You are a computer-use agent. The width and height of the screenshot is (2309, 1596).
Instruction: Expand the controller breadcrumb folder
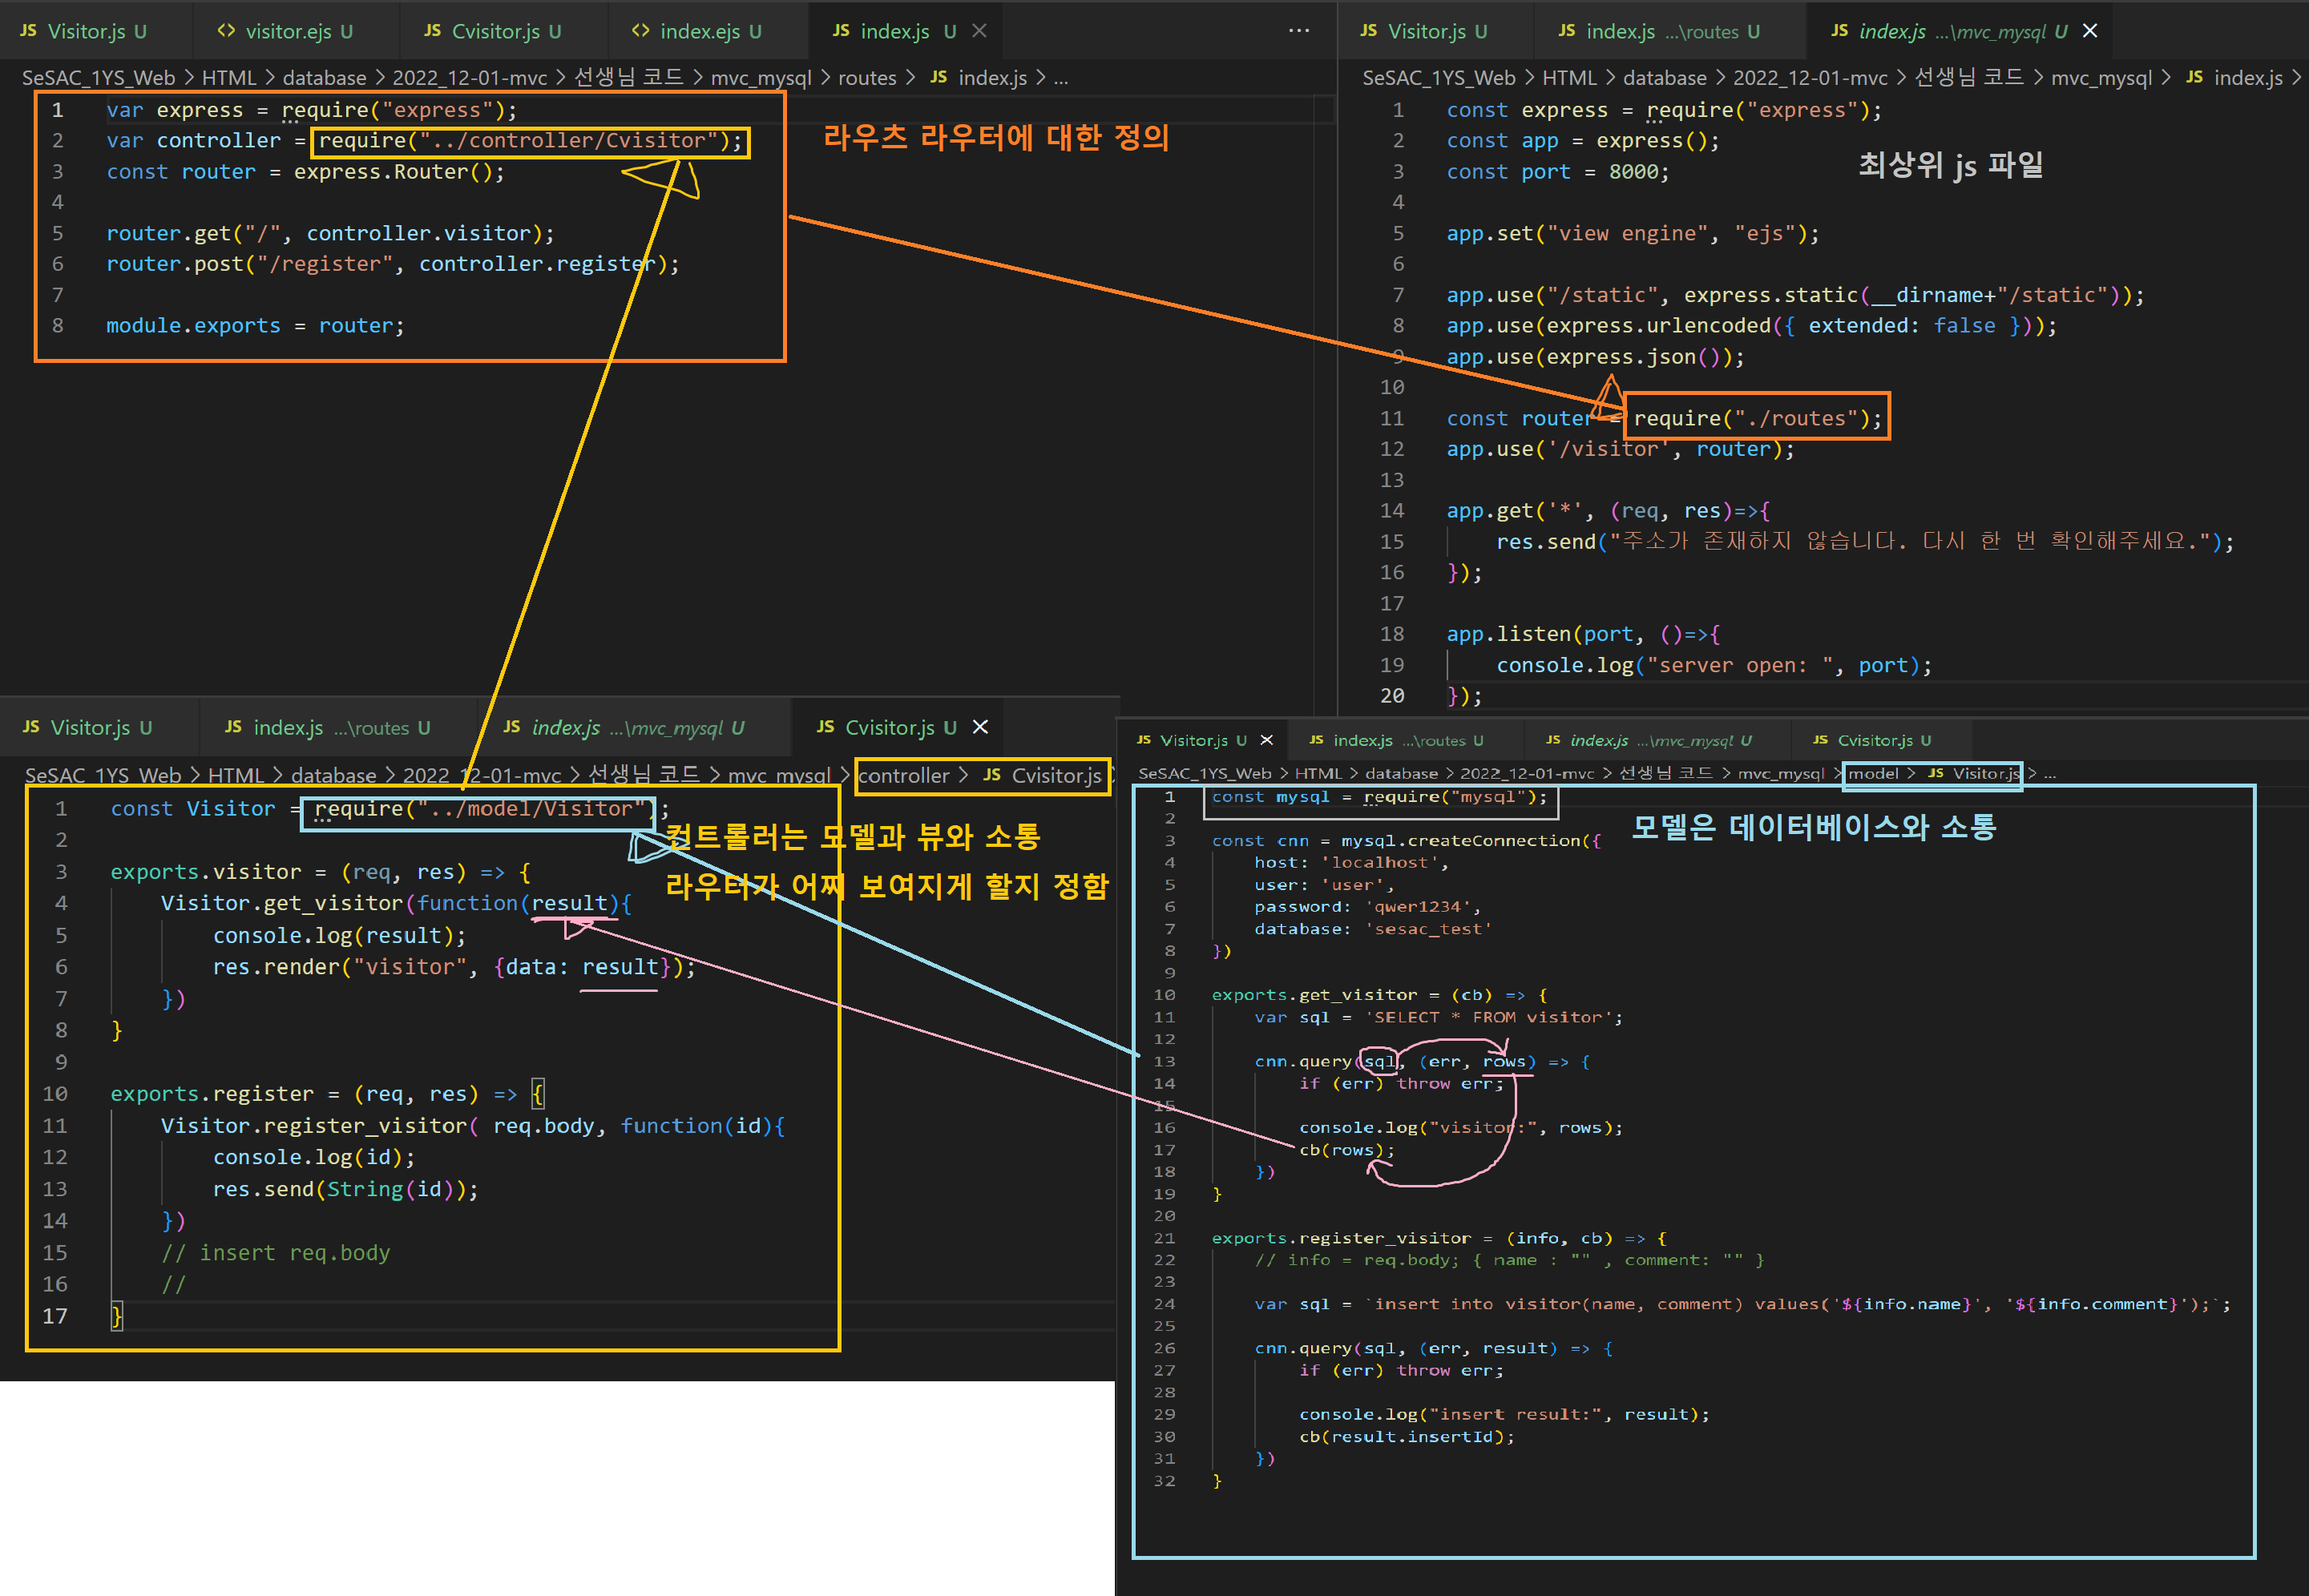coord(902,775)
